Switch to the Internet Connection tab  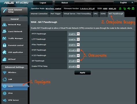39,14
